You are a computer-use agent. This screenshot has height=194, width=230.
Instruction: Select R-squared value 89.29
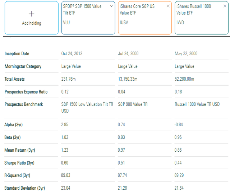[179, 175]
